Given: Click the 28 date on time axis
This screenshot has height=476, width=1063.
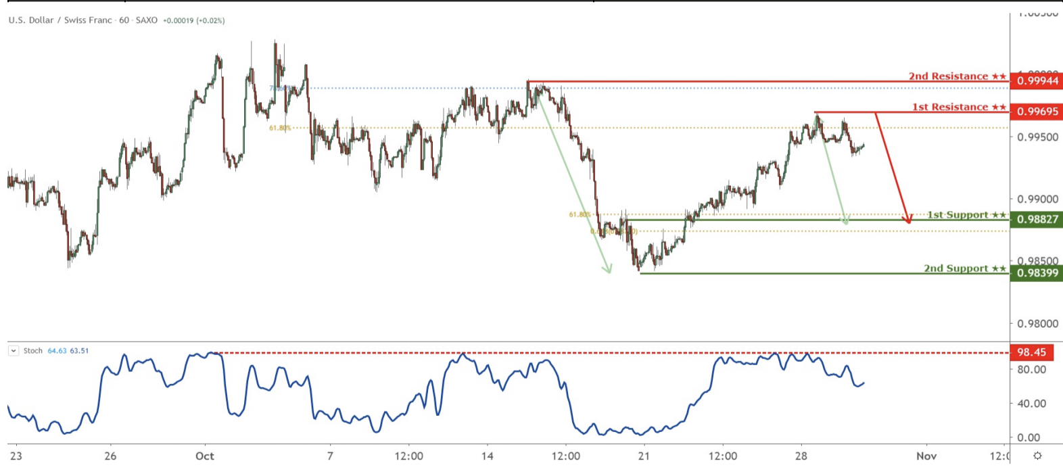Looking at the screenshot, I should click(x=801, y=456).
